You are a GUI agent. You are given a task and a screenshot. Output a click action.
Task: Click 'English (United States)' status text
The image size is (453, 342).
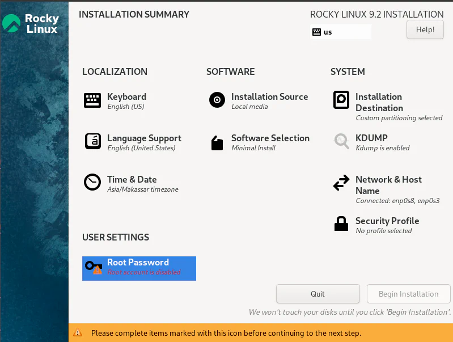tap(141, 148)
